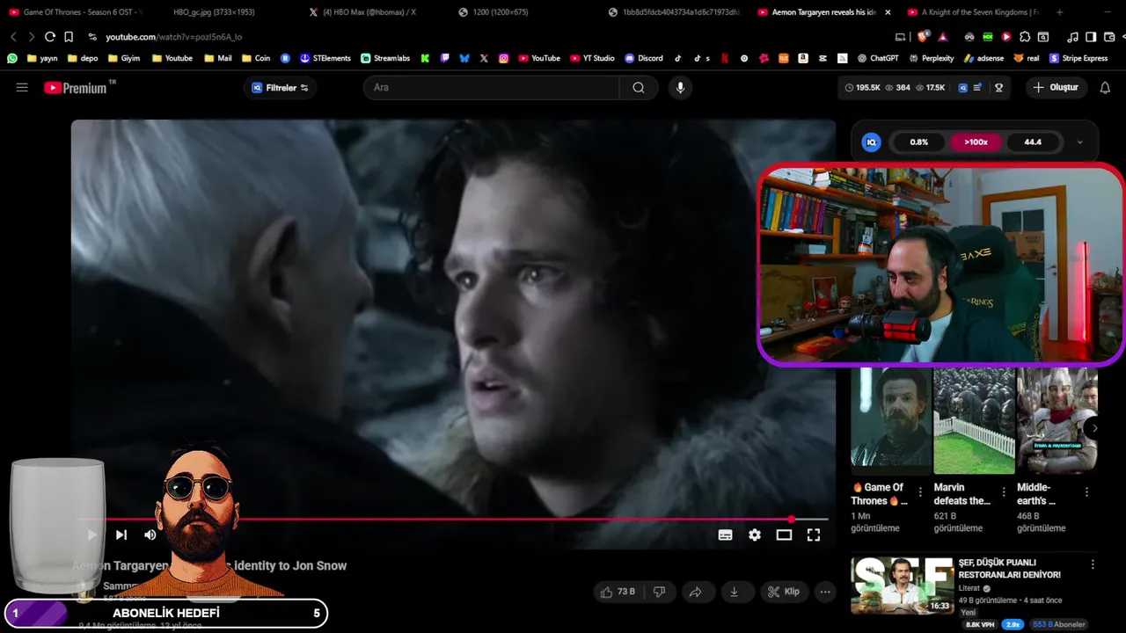Viewport: 1126px width, 633px height.
Task: Enter fullscreen mode on the video
Action: click(814, 535)
